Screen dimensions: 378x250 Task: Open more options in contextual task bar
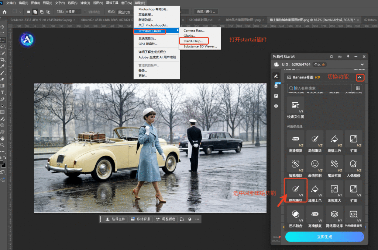coord(197,219)
